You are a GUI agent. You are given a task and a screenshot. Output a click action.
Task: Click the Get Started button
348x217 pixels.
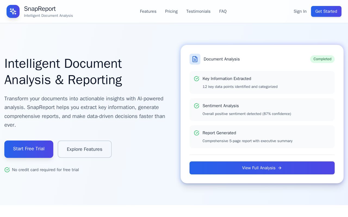326,11
